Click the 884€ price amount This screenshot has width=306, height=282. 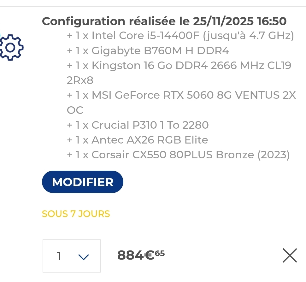tap(136, 256)
